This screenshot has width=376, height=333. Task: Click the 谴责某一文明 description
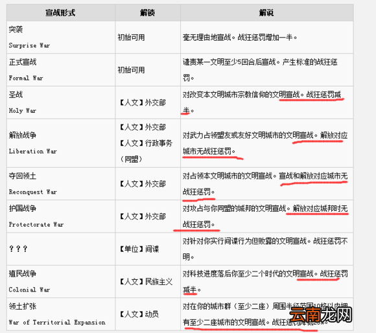(x=260, y=70)
